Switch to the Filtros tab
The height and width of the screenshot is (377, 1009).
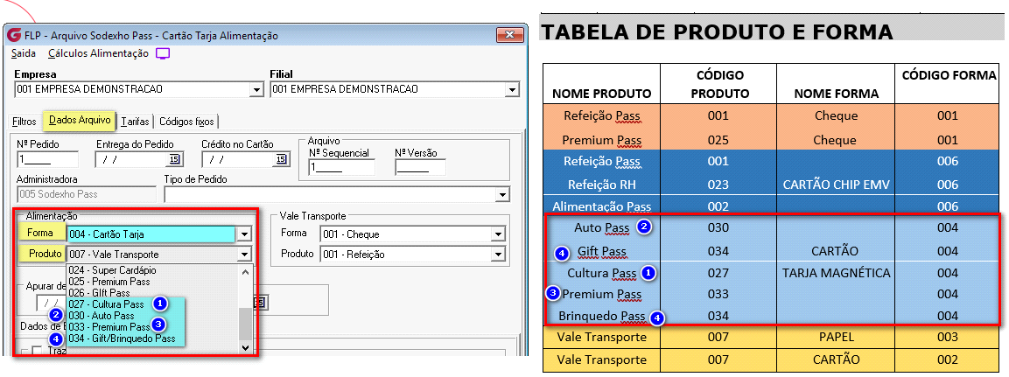pos(25,121)
